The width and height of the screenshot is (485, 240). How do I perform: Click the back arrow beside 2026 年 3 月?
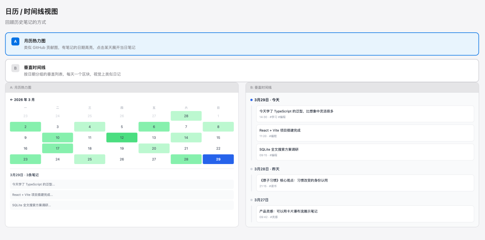tap(11, 100)
